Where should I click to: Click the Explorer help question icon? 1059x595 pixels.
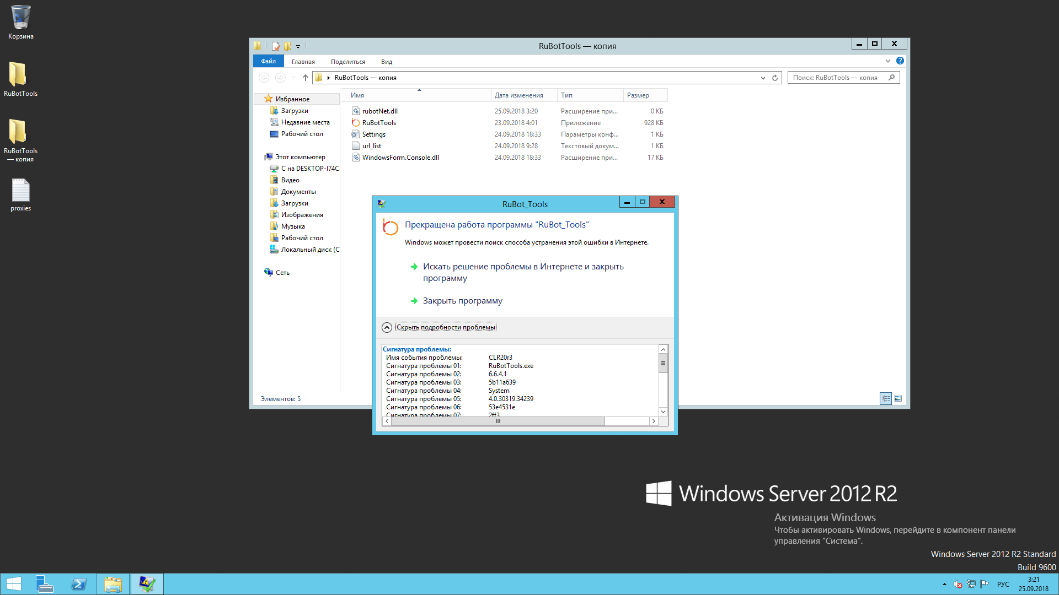[900, 61]
